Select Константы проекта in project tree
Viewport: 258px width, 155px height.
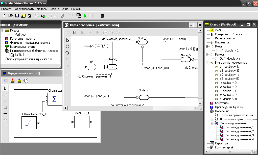coord(22,39)
